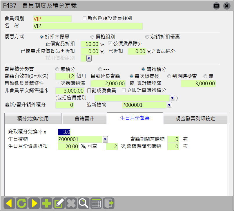Add a new record with green plus
234x211 pixels.
[x=46, y=203]
